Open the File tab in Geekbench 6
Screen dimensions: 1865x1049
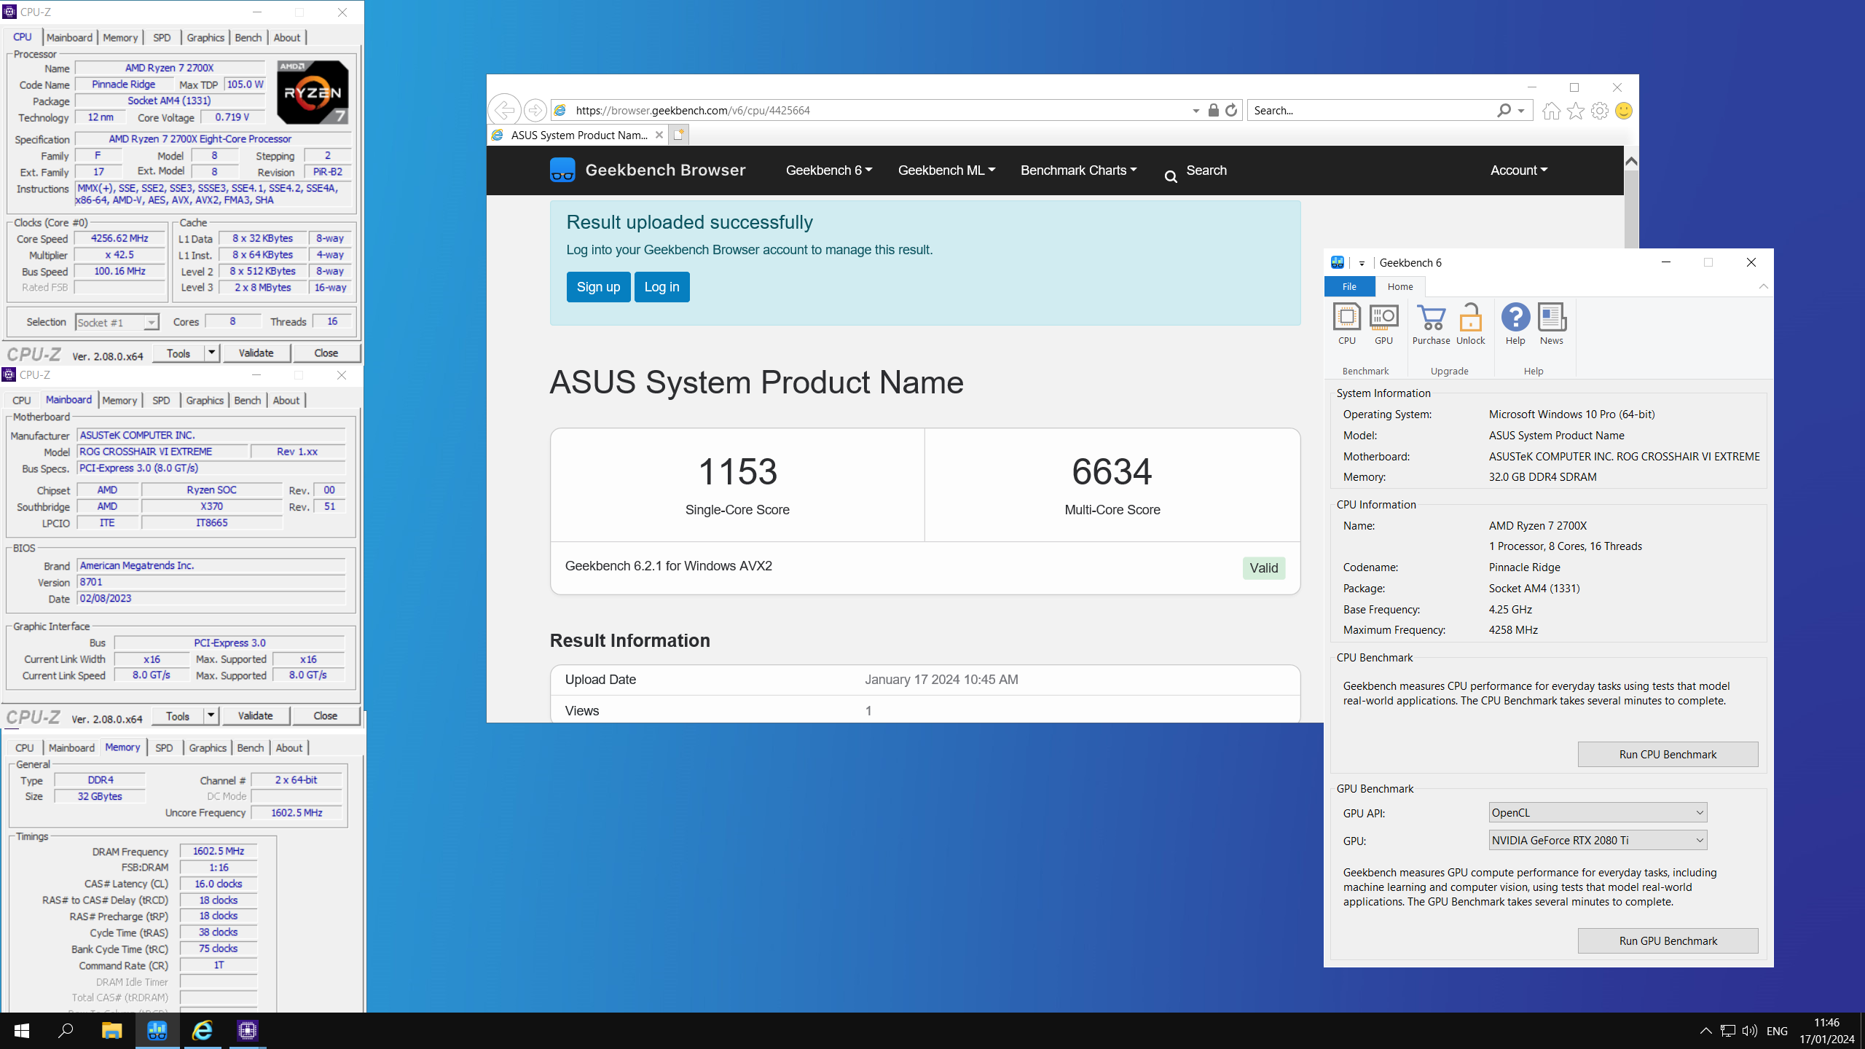pyautogui.click(x=1349, y=286)
